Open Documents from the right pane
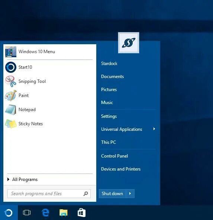This screenshot has height=220, width=213. (112, 77)
